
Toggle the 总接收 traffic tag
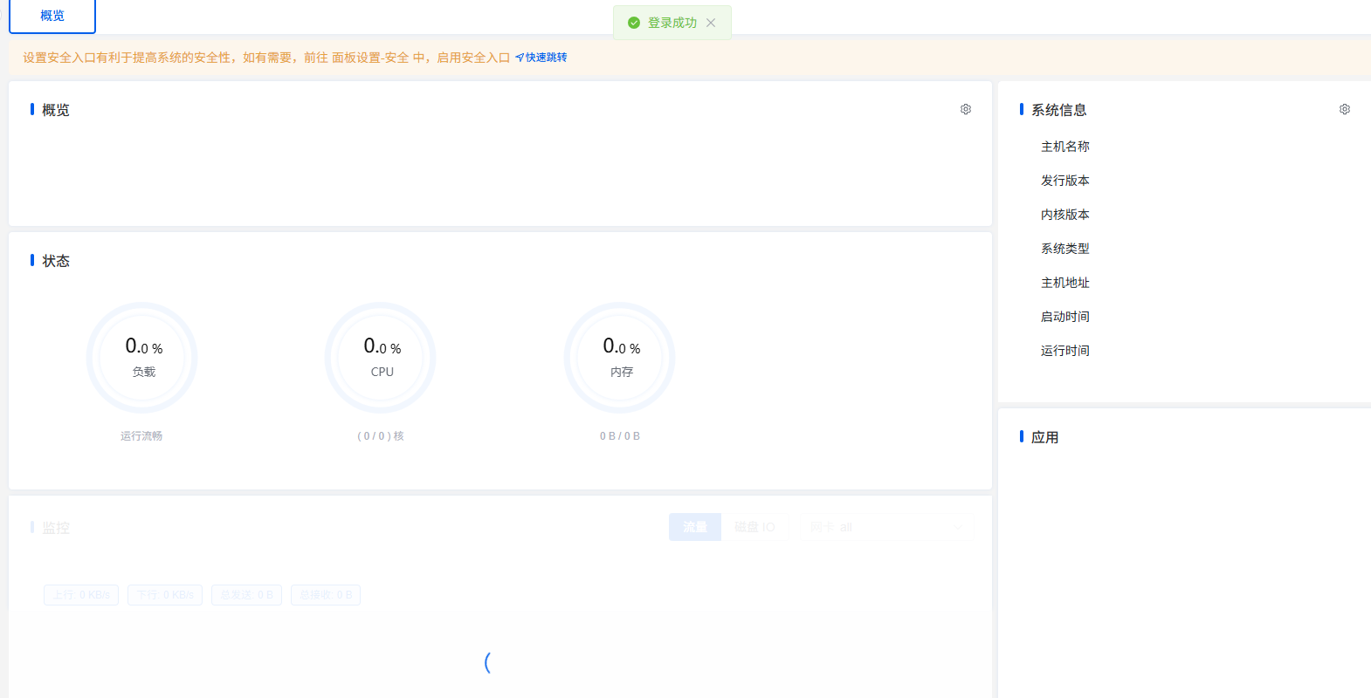[x=326, y=595]
